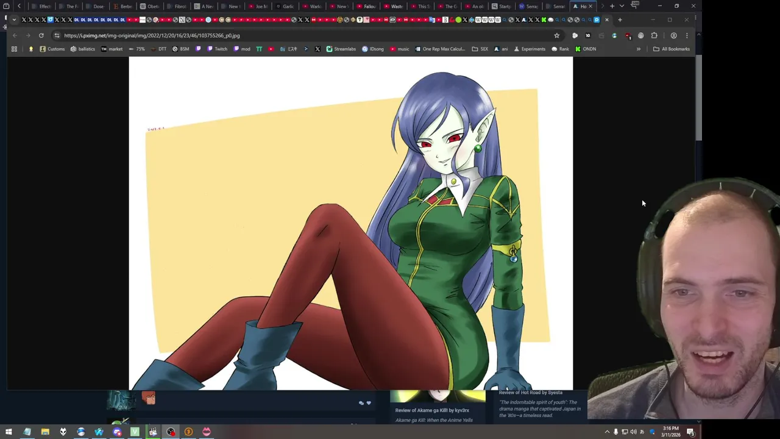Open a new tab in the front browser
The image size is (780, 439).
click(620, 20)
